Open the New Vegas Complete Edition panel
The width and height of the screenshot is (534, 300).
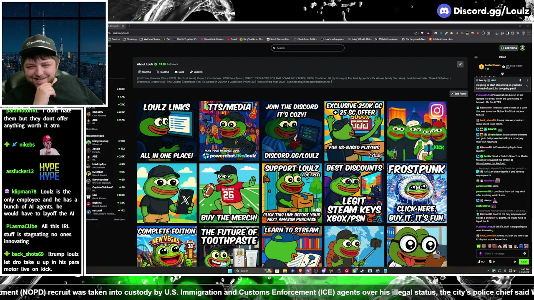(x=166, y=246)
